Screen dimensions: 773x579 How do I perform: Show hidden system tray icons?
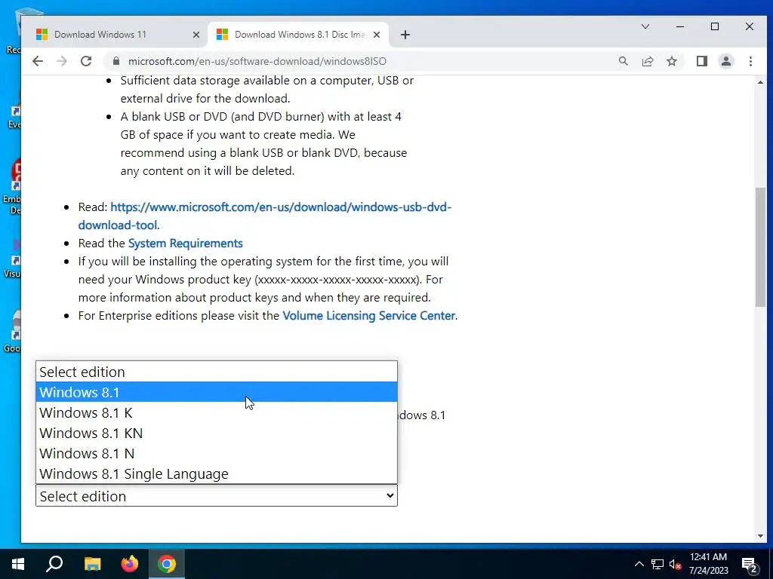click(x=639, y=564)
